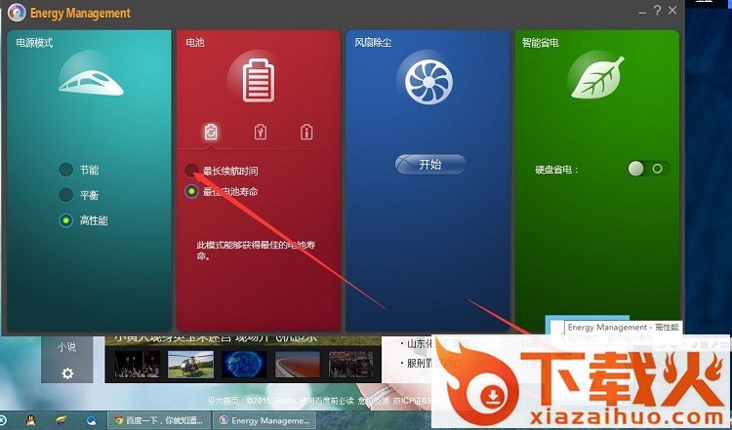Choose 最佳电池寿命 battery option
This screenshot has height=430, width=732.
coord(192,191)
